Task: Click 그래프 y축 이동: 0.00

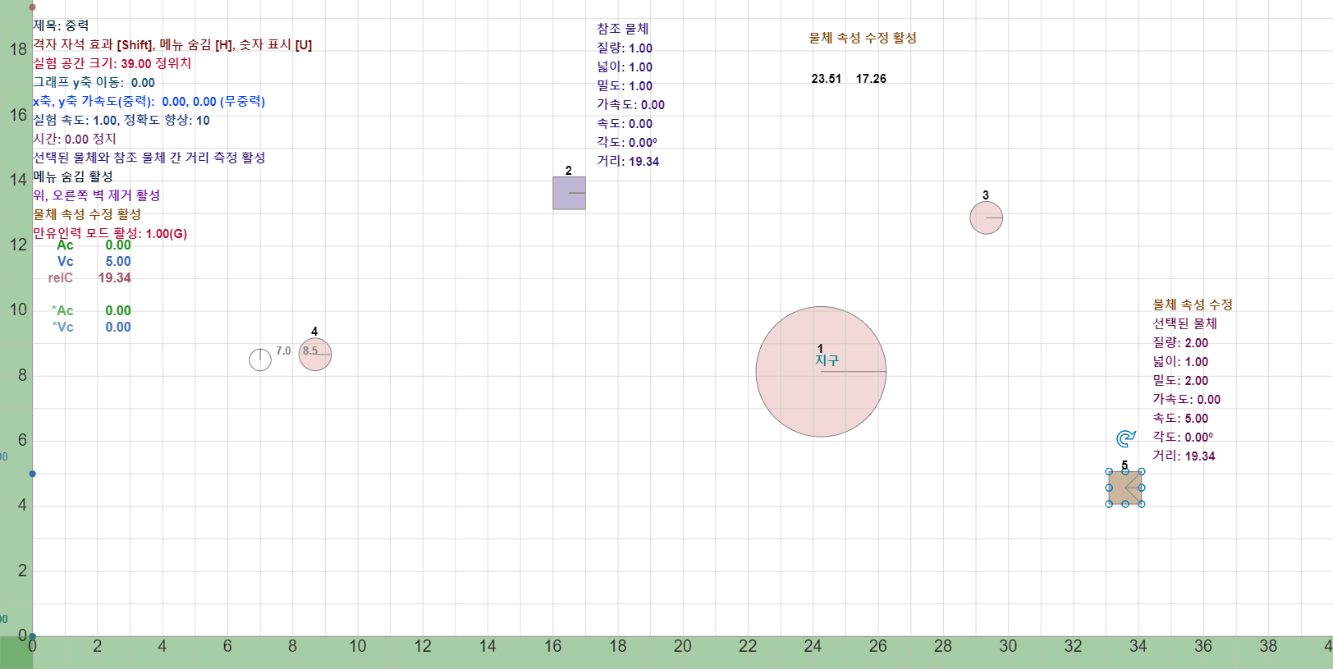Action: click(x=94, y=82)
